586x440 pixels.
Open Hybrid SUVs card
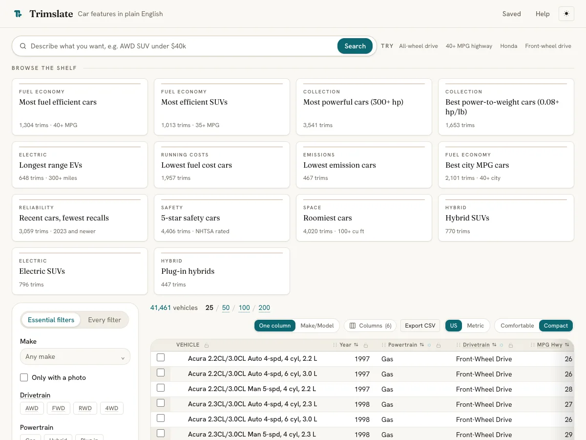[x=506, y=218]
